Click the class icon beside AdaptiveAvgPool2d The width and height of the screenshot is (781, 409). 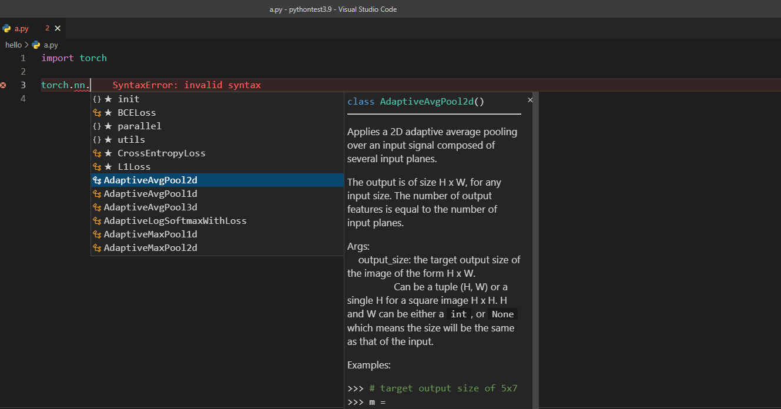97,180
